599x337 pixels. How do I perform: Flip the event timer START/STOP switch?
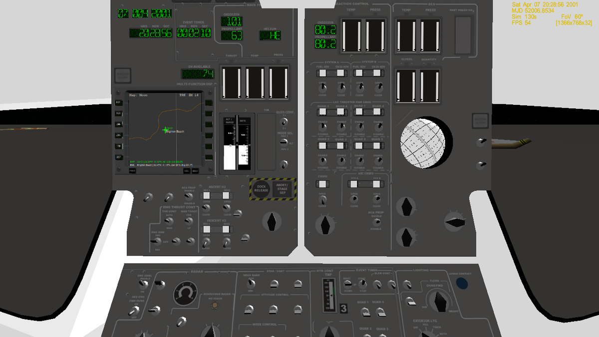(362, 284)
